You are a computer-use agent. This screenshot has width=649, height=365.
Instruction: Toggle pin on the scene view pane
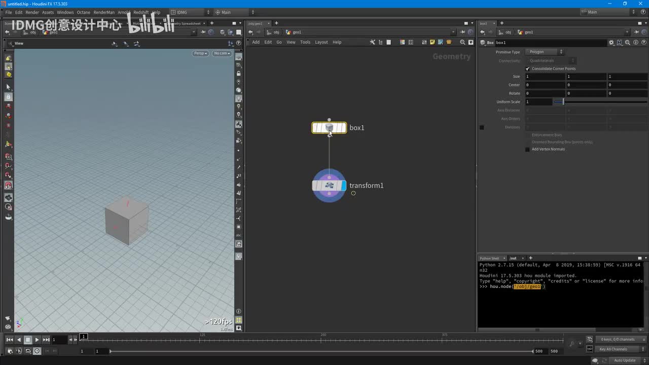click(x=203, y=32)
